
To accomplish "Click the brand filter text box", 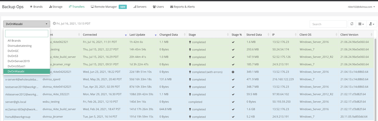I will 26,34.
